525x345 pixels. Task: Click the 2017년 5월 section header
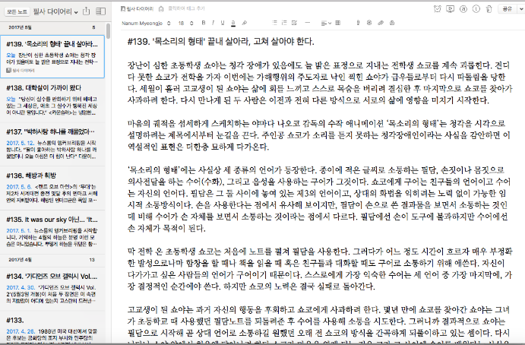[x=52, y=27]
